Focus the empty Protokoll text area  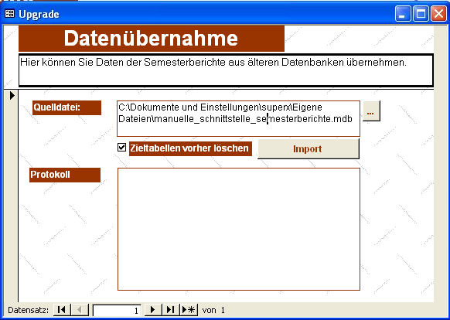point(238,229)
